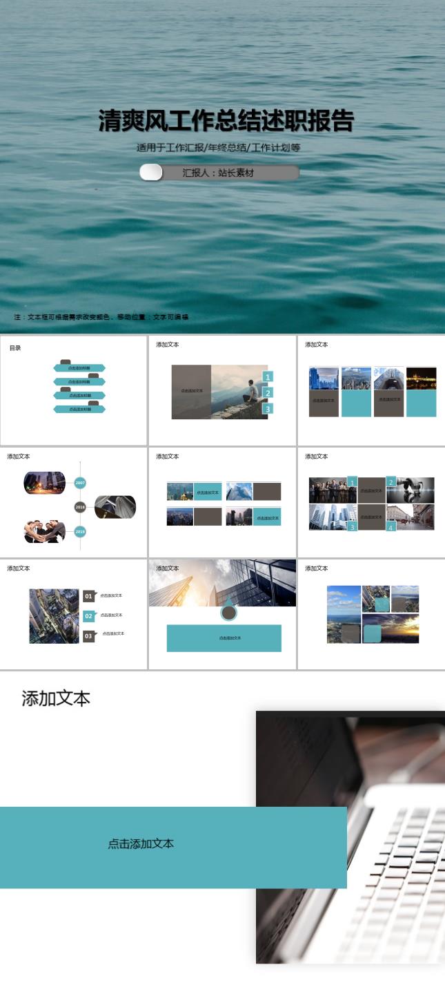Click the title 清爽风工作总结述职报告
445x1005 pixels.
[226, 121]
